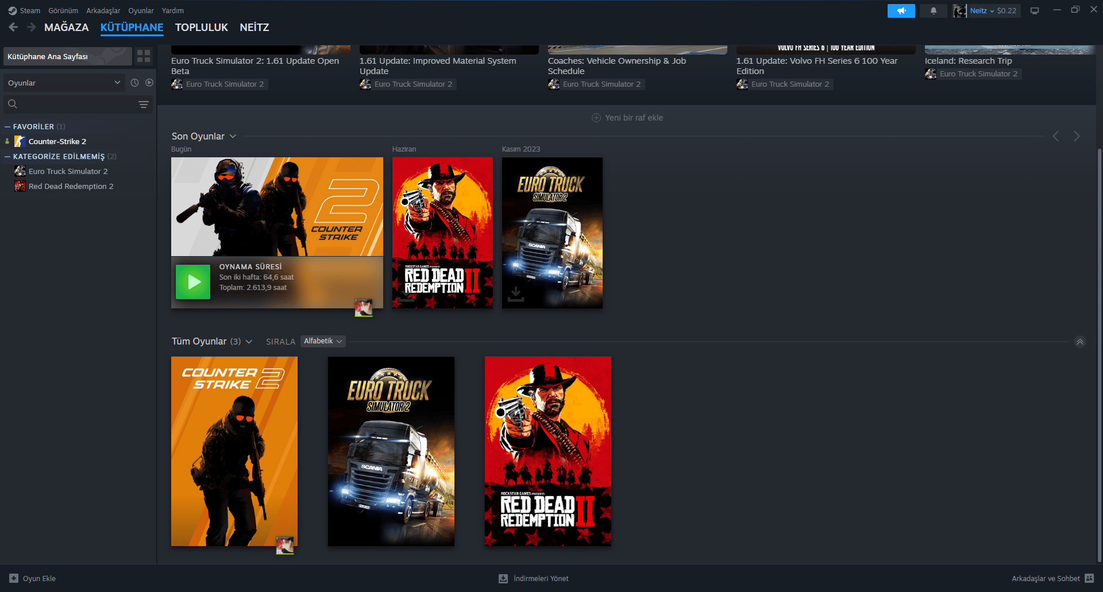Open the Oyunlar menu
Screen dimensions: 1103x592
point(141,11)
